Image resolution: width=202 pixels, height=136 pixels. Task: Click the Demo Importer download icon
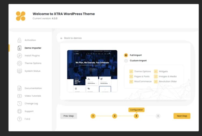point(19,48)
